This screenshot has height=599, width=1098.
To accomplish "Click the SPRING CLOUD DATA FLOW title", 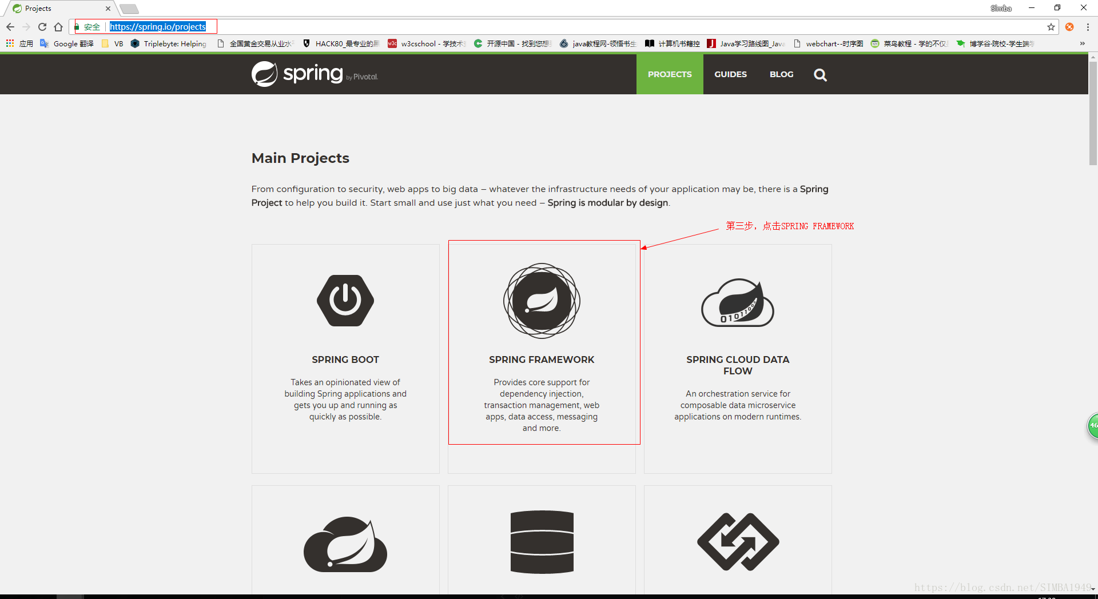I will pyautogui.click(x=738, y=365).
